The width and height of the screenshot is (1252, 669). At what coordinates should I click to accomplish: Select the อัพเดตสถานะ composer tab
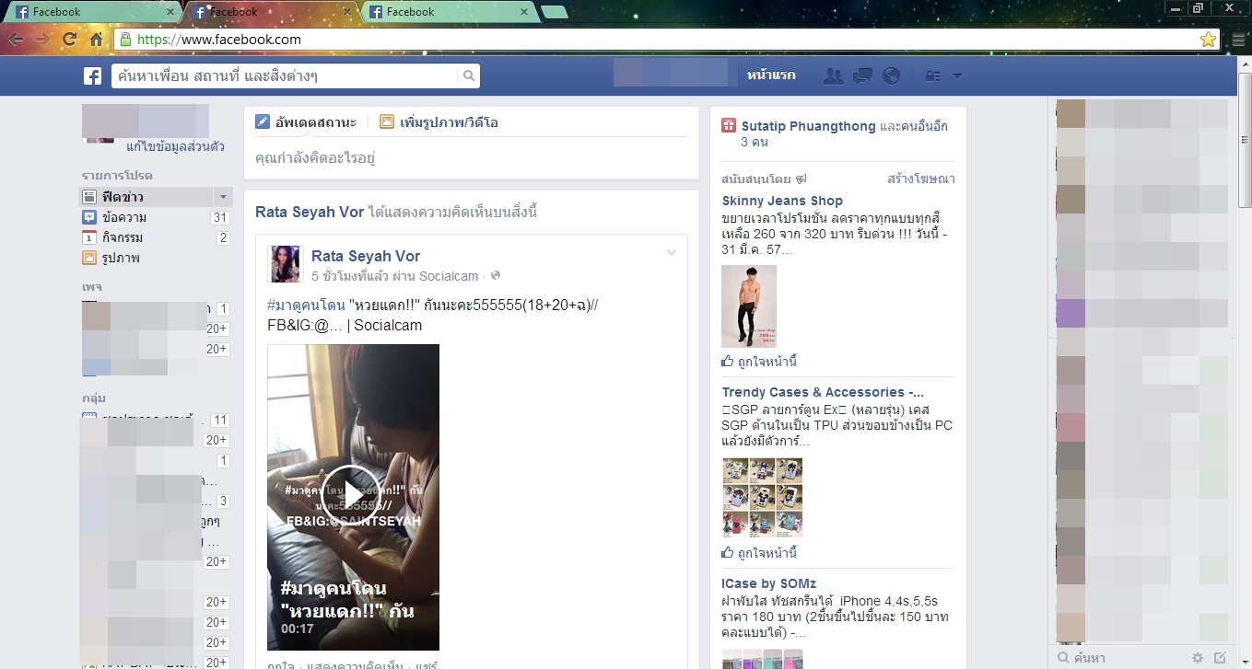(307, 121)
